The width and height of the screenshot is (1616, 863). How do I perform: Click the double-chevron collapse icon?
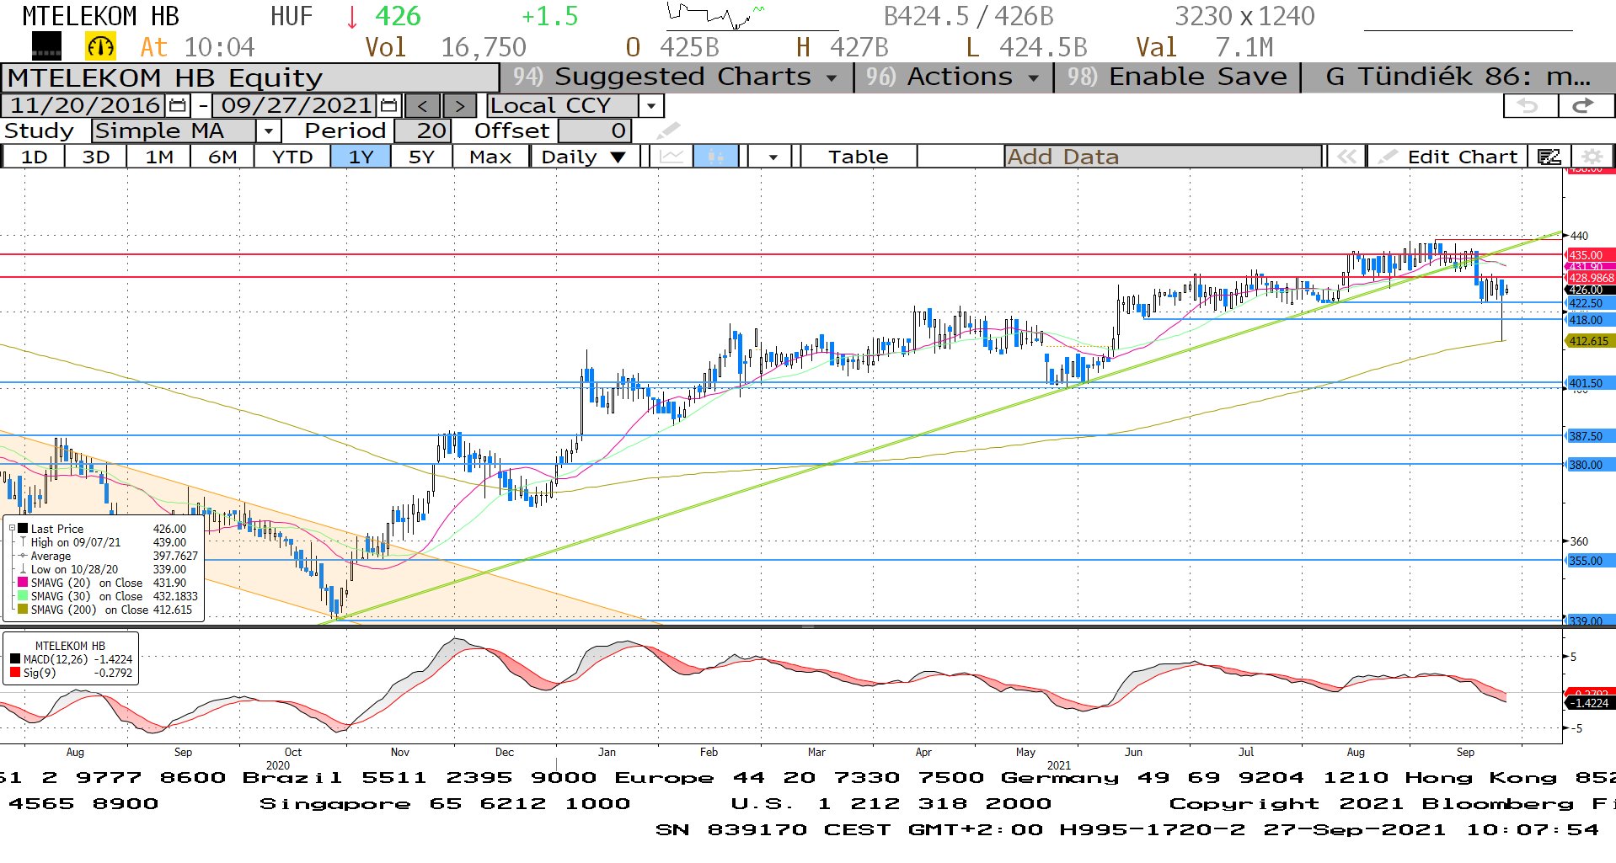(1346, 157)
